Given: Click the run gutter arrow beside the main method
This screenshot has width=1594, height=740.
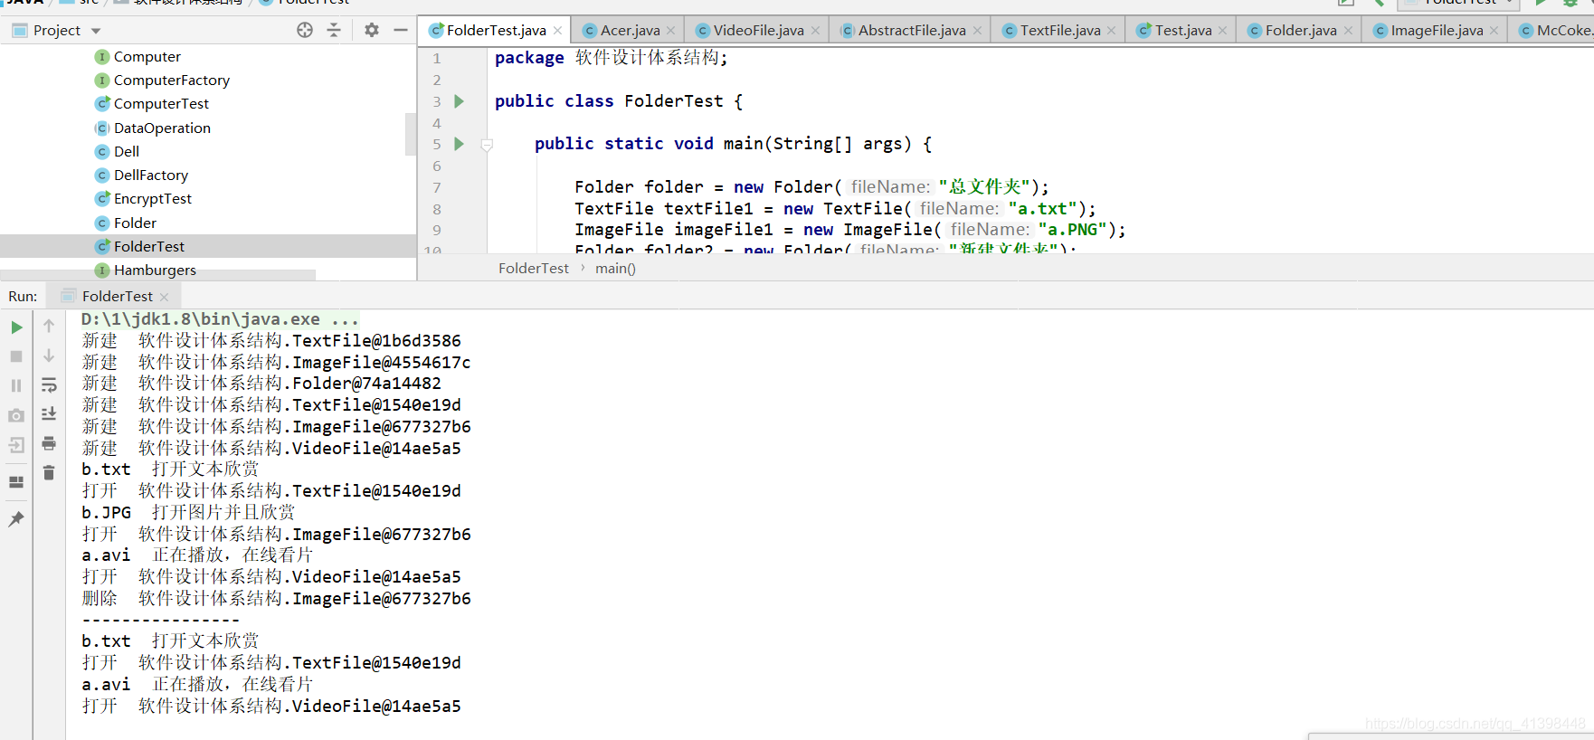Looking at the screenshot, I should tap(459, 144).
